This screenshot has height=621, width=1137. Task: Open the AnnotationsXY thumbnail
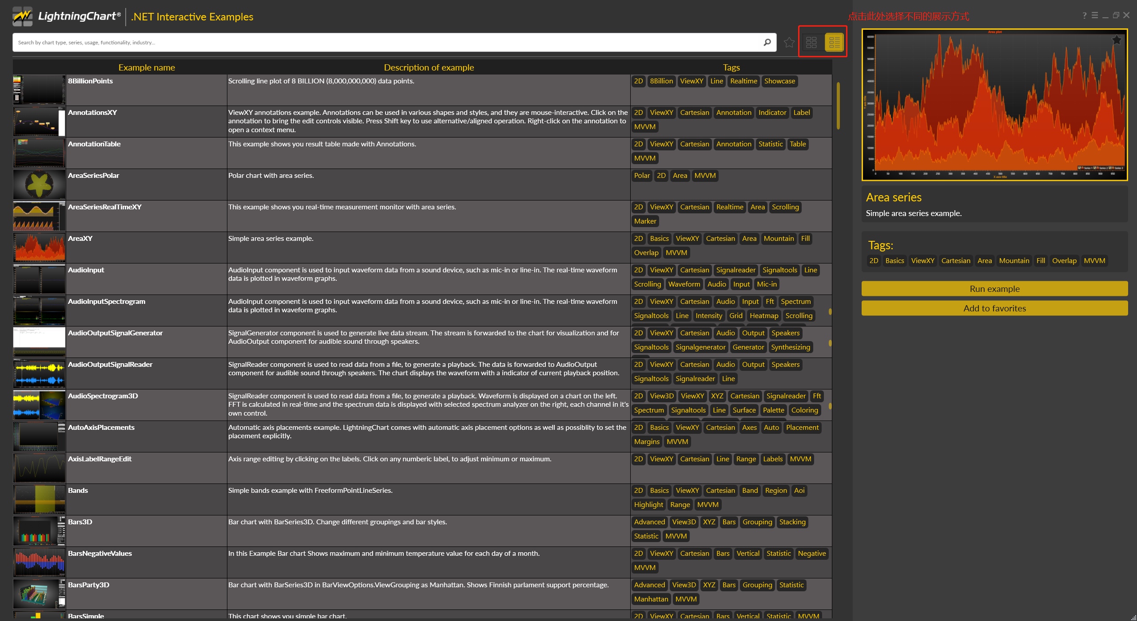39,122
